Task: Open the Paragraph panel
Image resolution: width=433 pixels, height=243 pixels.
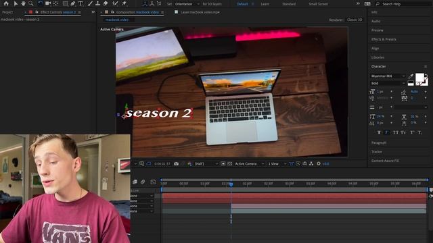Action: pyautogui.click(x=379, y=142)
